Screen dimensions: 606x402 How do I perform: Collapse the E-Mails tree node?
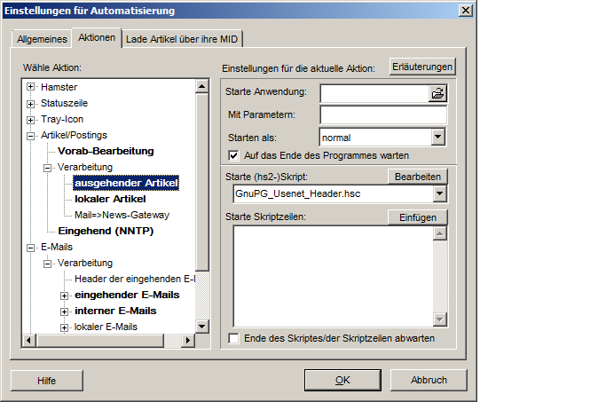31,247
